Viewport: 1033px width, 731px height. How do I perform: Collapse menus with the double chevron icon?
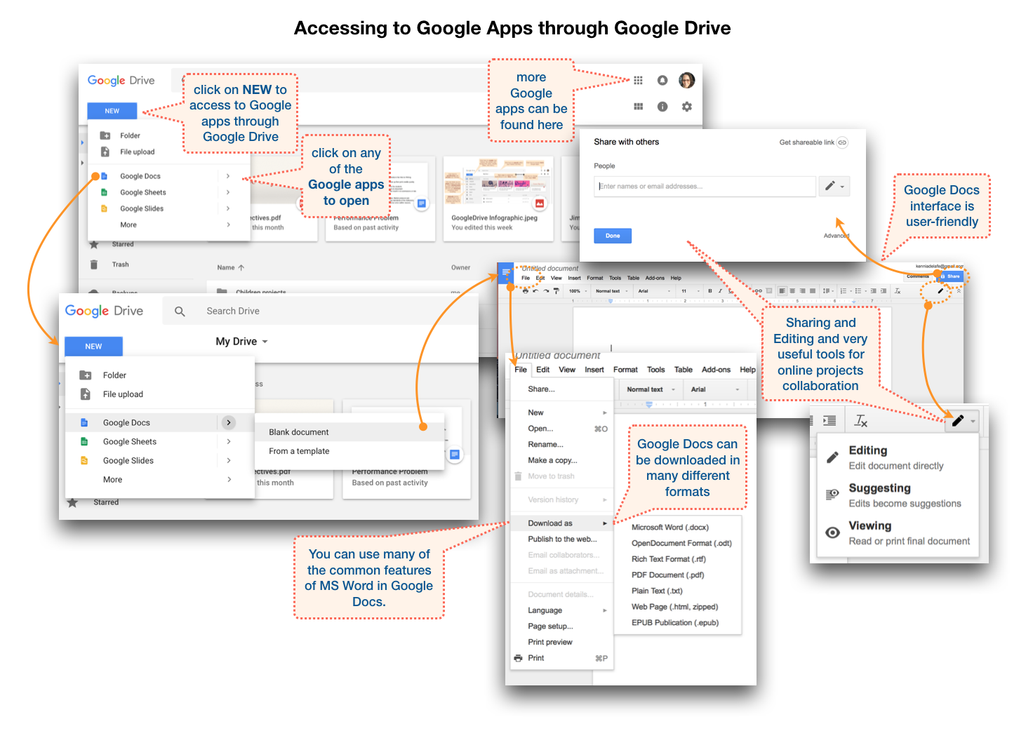coord(959,291)
